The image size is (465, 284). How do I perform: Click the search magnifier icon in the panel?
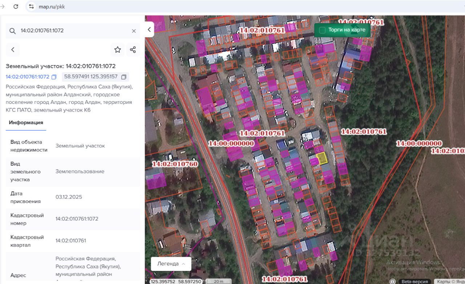tap(12, 31)
